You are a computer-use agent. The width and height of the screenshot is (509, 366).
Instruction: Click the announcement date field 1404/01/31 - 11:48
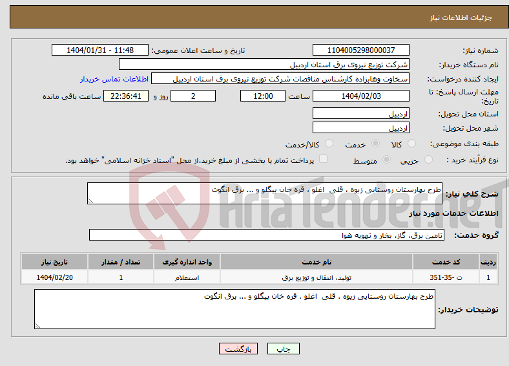[x=100, y=50]
